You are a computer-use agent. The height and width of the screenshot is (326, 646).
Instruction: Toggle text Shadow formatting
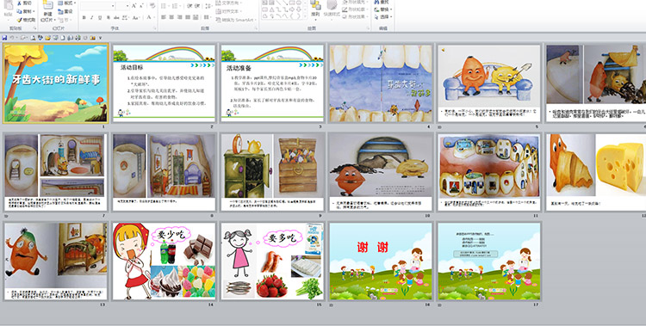(109, 17)
